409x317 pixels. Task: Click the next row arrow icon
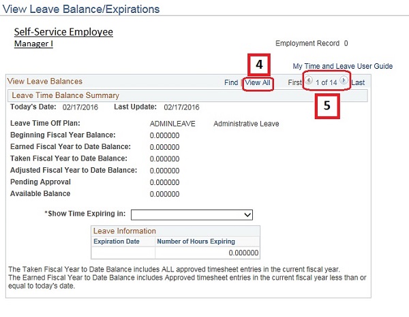(344, 81)
